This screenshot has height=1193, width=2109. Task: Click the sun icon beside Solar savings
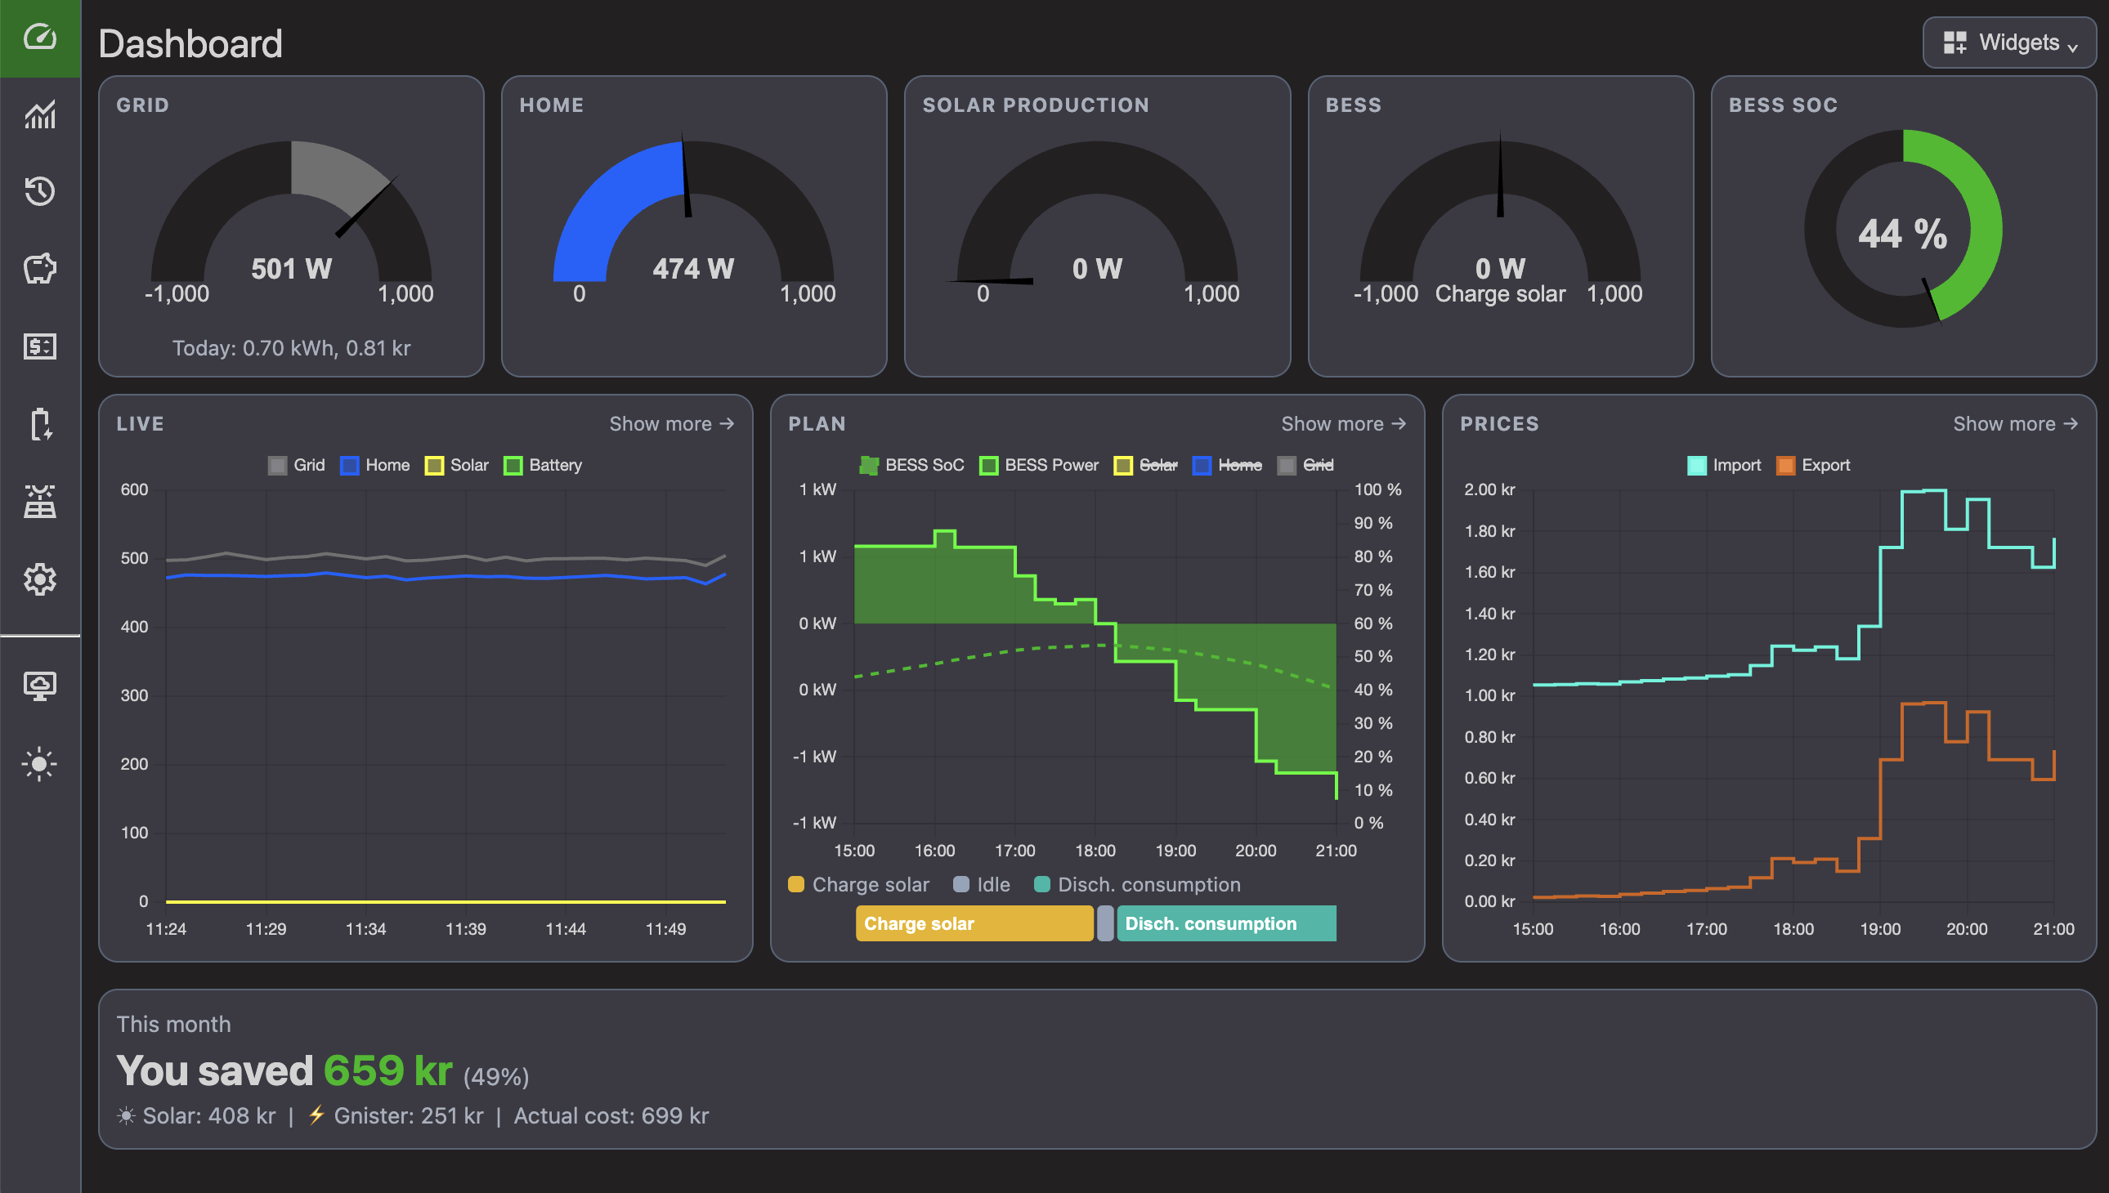point(125,1116)
